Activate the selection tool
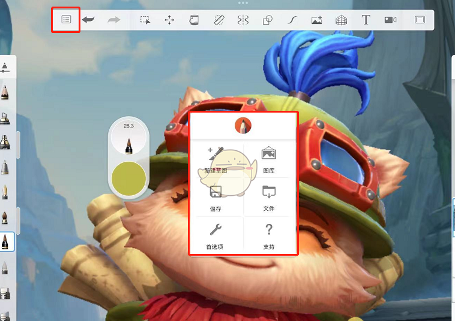The image size is (455, 321). coord(145,20)
